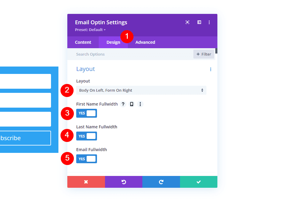Open the First Name Fullwidth extra options menu

pos(140,104)
